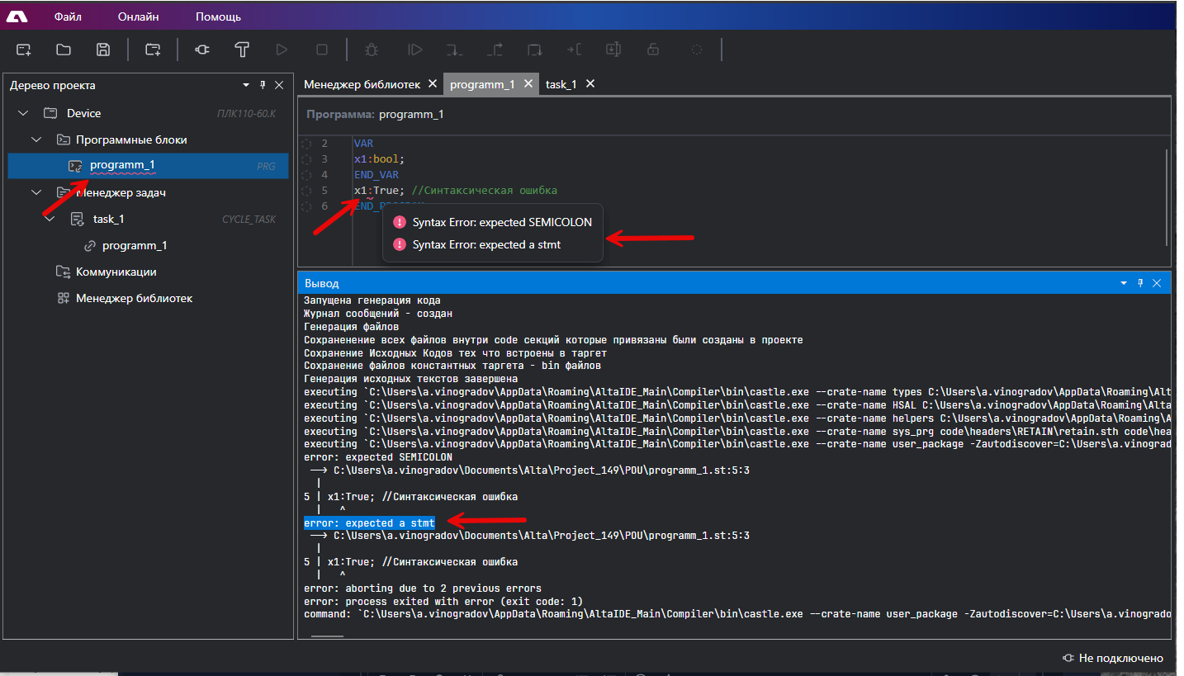Click the run-to-bracket arrow toolbar icon
The height and width of the screenshot is (676, 1184).
pos(574,50)
